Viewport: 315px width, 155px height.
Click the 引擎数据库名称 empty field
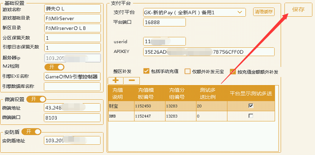tap(72, 87)
